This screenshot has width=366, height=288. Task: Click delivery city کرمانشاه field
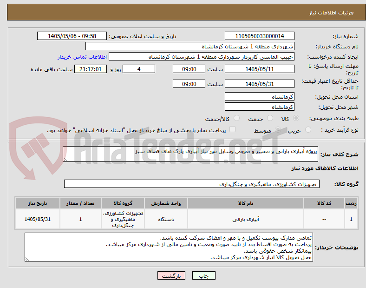(x=260, y=107)
